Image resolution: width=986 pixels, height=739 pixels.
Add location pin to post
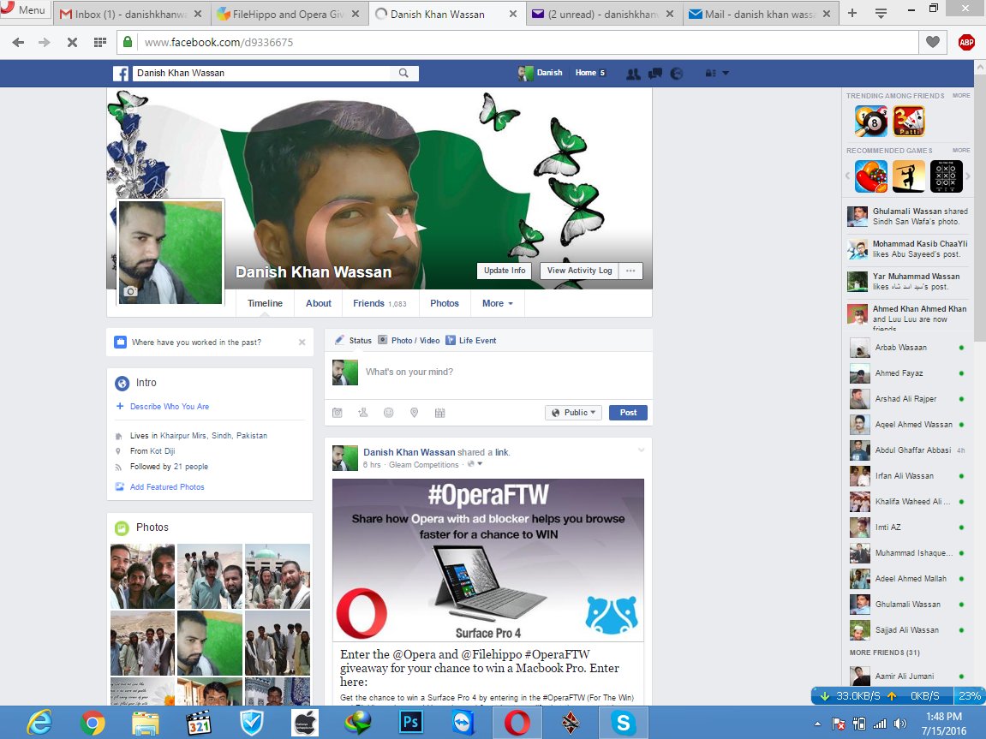click(x=414, y=413)
